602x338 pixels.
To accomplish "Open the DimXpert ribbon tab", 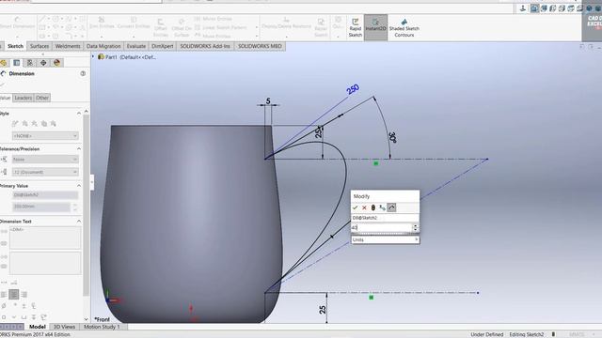I will click(x=163, y=46).
